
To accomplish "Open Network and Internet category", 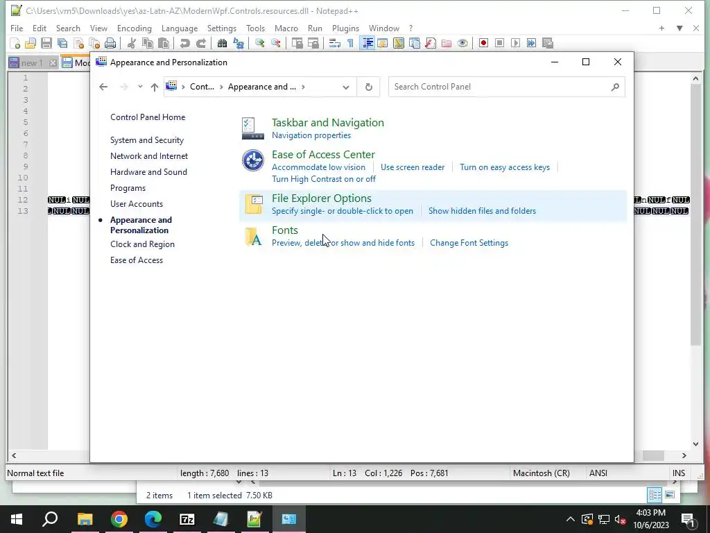I will tap(149, 156).
